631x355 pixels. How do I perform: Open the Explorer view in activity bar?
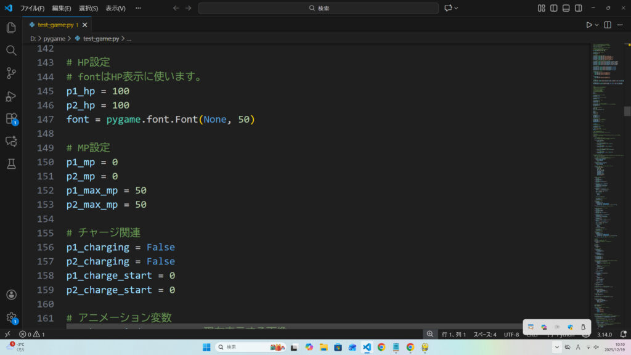pos(11,28)
